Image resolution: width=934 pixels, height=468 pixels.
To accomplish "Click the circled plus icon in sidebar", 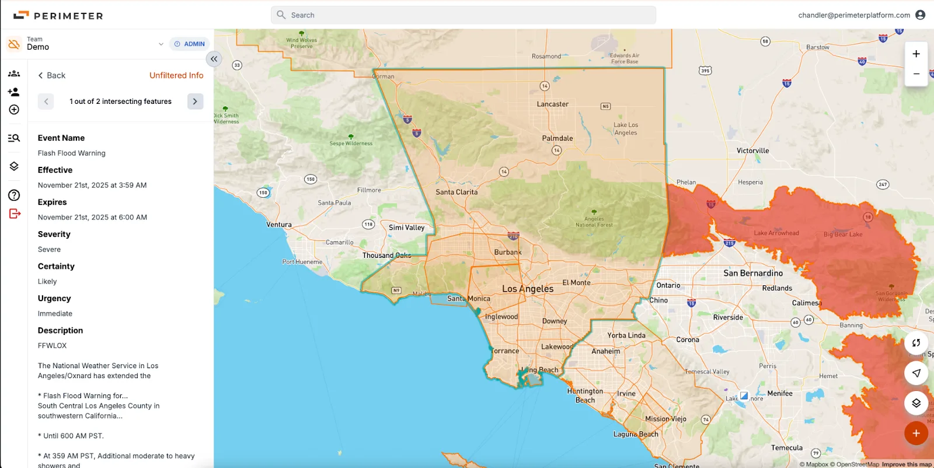I will point(14,110).
